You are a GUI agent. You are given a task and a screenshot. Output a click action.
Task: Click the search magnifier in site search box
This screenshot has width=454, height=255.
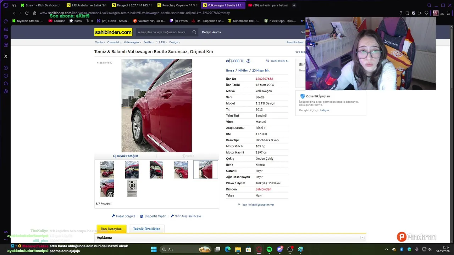194,32
